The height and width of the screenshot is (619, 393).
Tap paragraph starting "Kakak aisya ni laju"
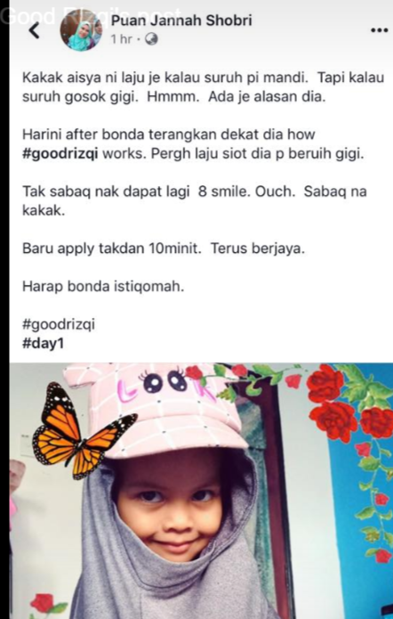coord(203,87)
